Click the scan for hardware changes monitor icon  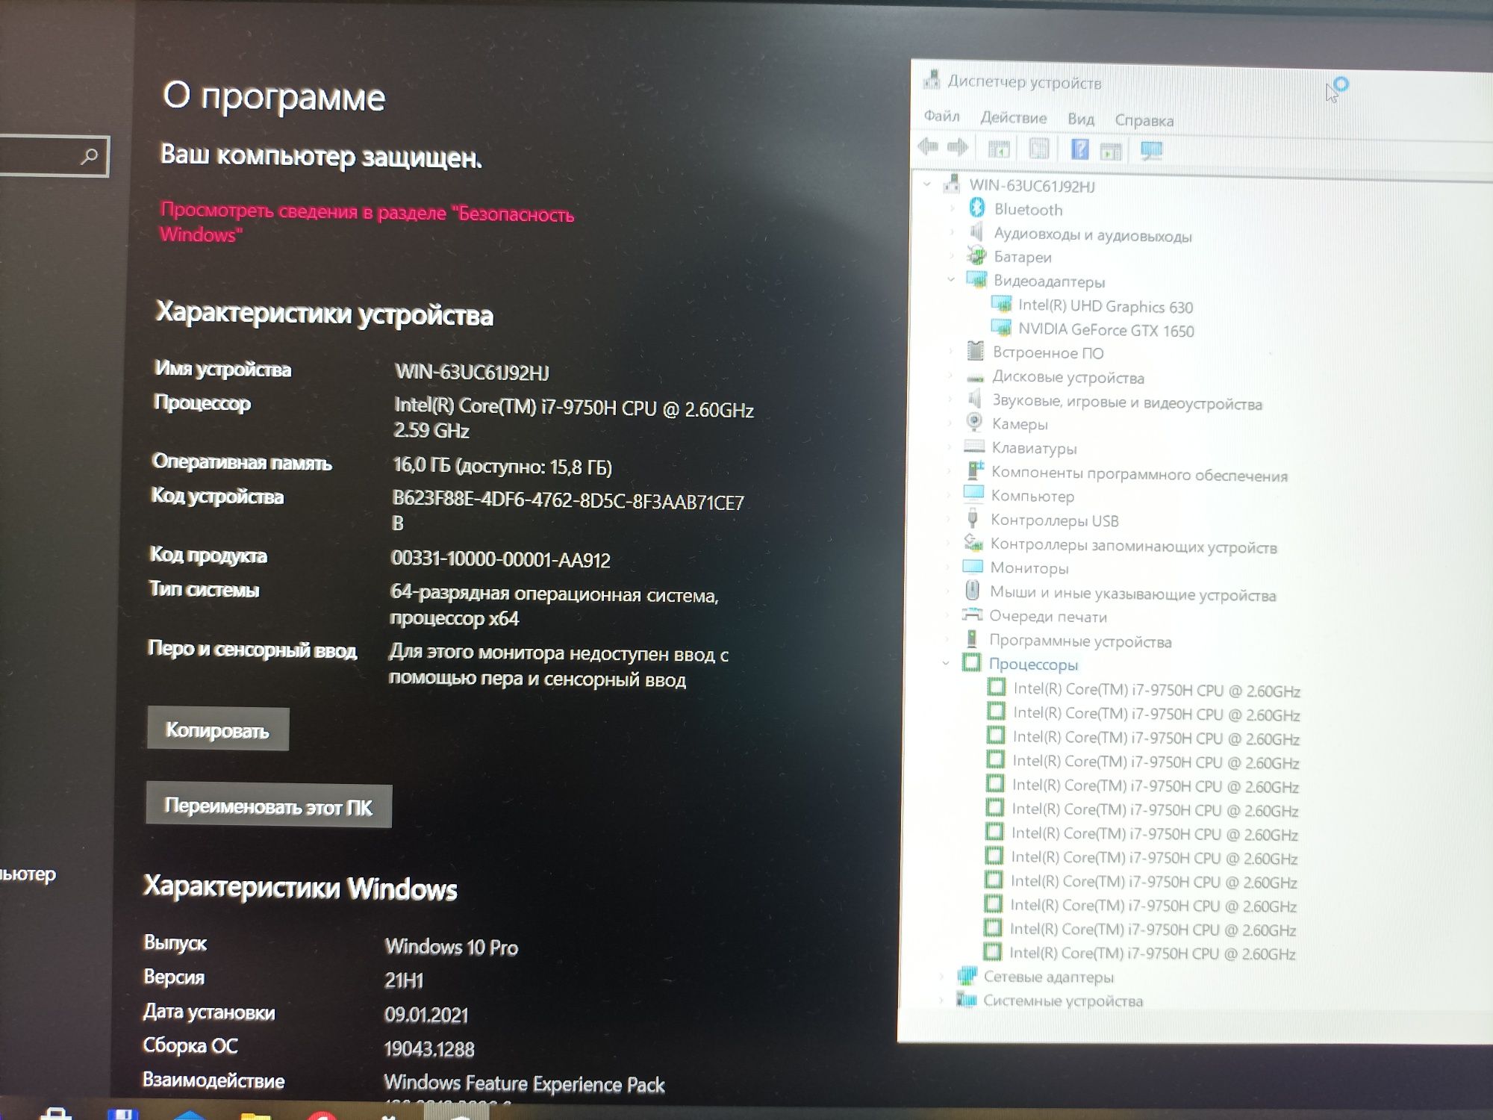pyautogui.click(x=1151, y=151)
